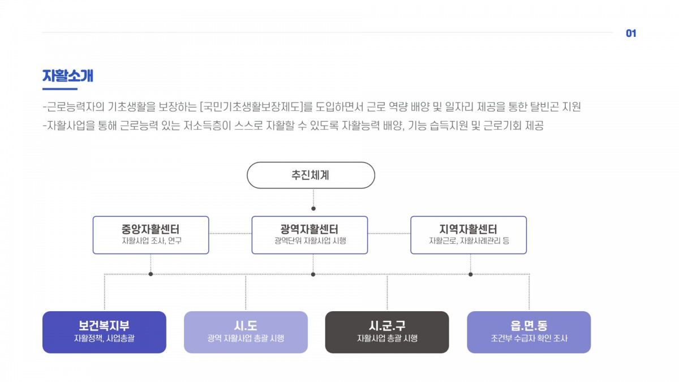
Task: Click the blue underline beneath 자활소개
Action: click(x=59, y=89)
